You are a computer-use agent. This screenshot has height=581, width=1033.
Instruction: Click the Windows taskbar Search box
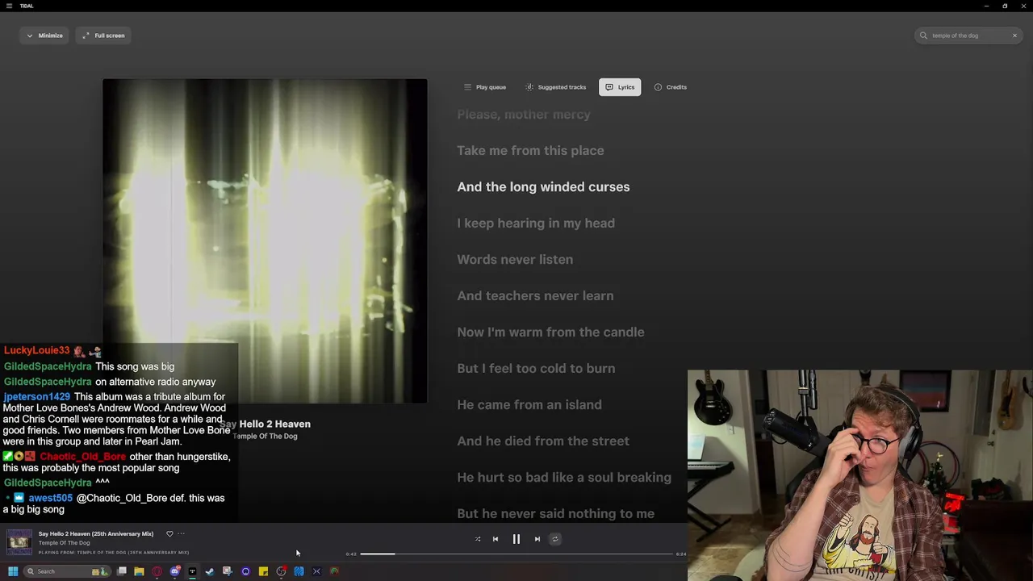68,571
